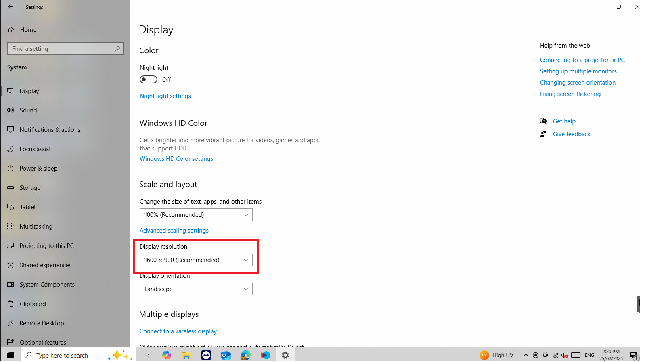This screenshot has width=645, height=362.
Task: Toggle the Night light switch
Action: point(149,80)
